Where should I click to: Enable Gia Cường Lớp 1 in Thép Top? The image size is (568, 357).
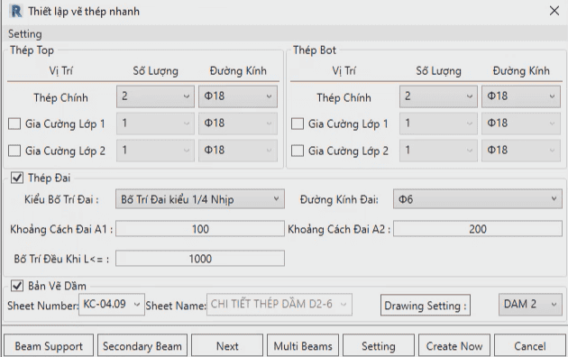coord(14,124)
